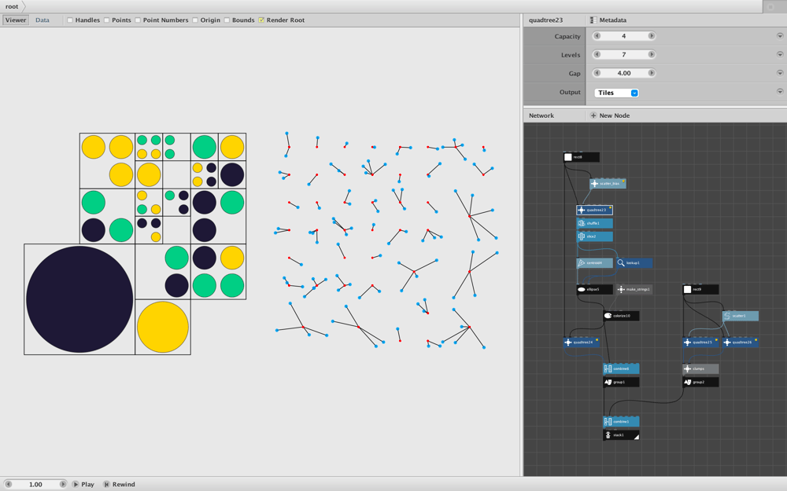The width and height of the screenshot is (787, 491).
Task: Click the rendered-node triangle on stack1
Action: pos(637,437)
